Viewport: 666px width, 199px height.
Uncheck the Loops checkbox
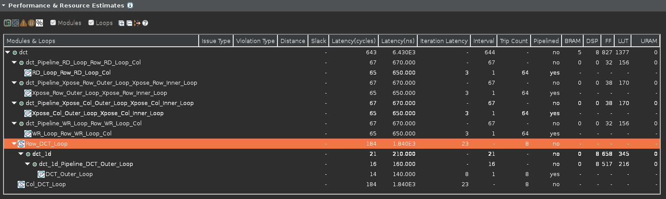[91, 23]
